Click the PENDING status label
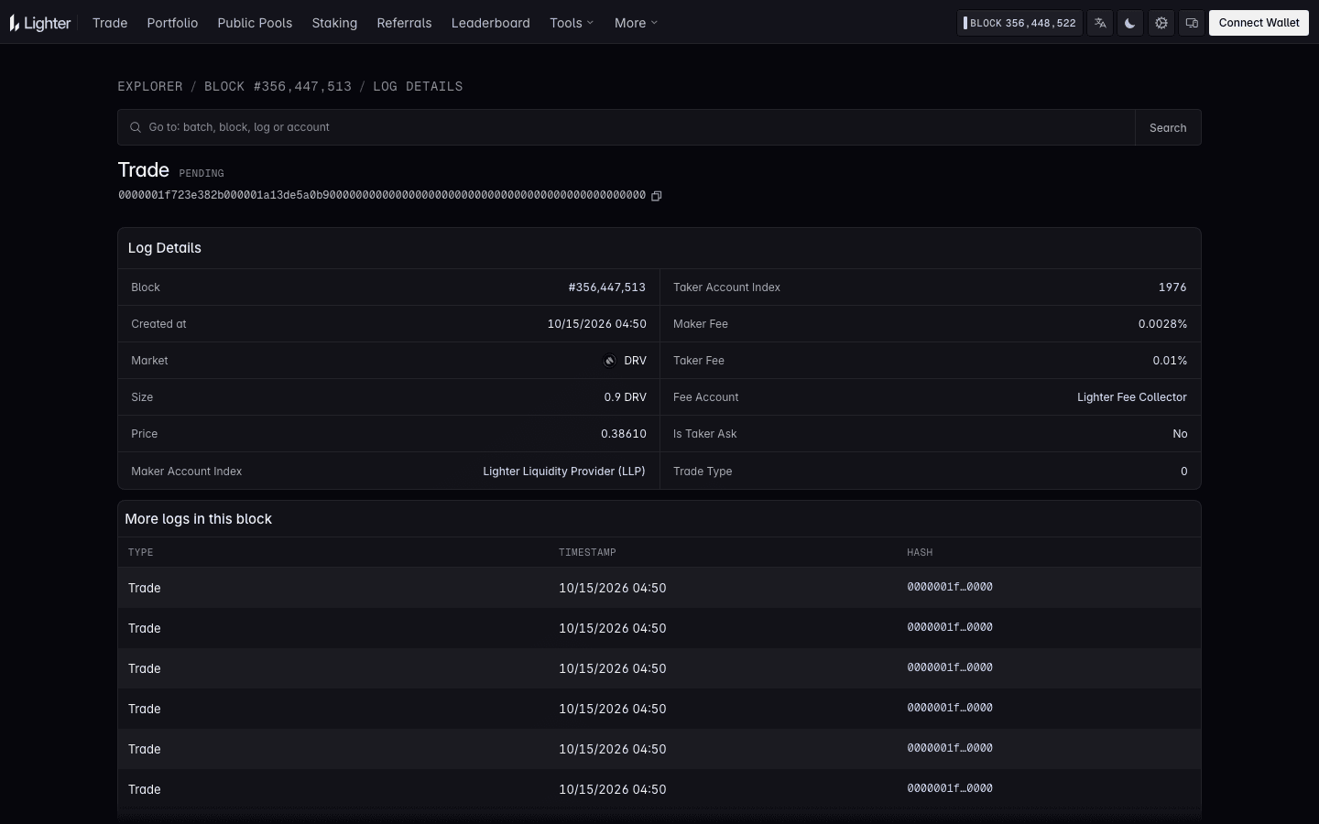1319x824 pixels. (x=202, y=173)
